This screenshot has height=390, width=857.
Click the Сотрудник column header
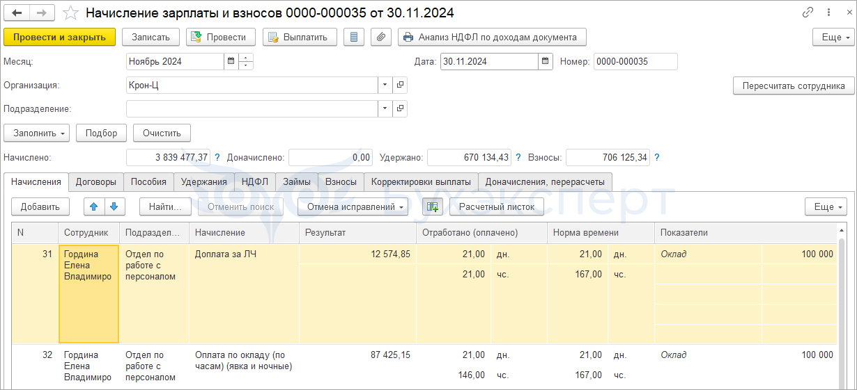coord(88,232)
